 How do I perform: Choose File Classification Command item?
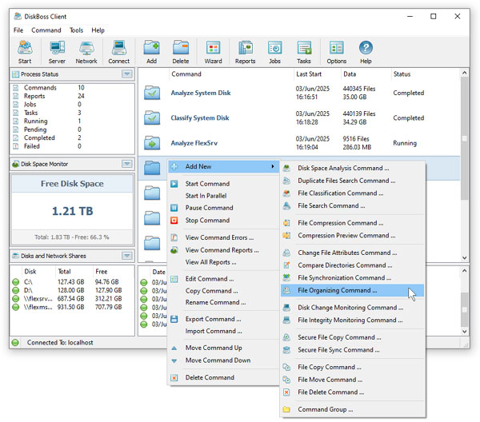352,193
